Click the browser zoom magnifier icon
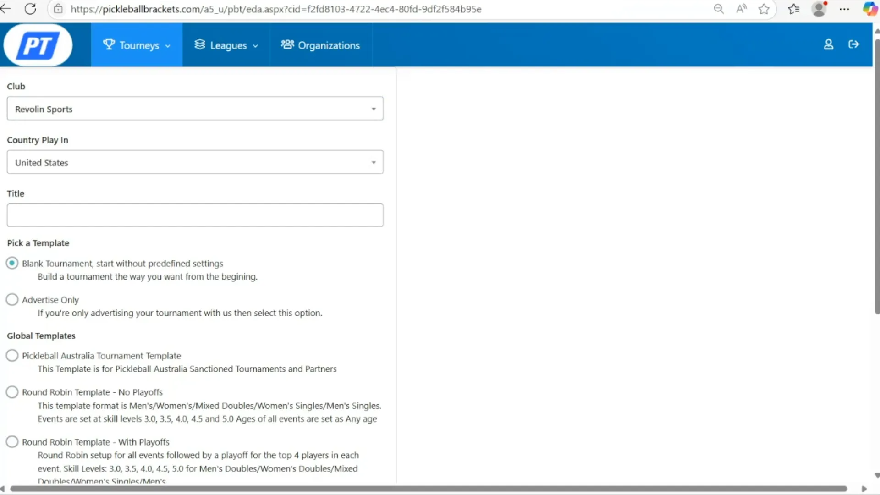Screen dimensions: 880x495 719,9
